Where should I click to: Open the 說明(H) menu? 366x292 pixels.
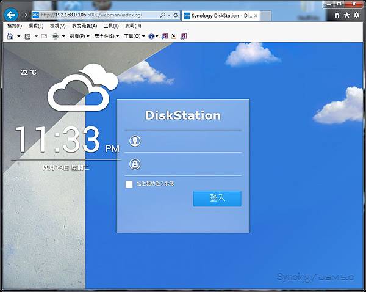pyautogui.click(x=133, y=26)
